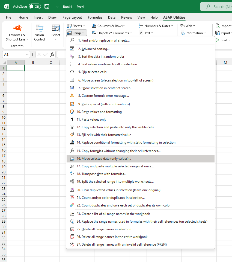The height and width of the screenshot is (262, 232).
Task: Choose Move selected data (only values)
Action: point(141,159)
